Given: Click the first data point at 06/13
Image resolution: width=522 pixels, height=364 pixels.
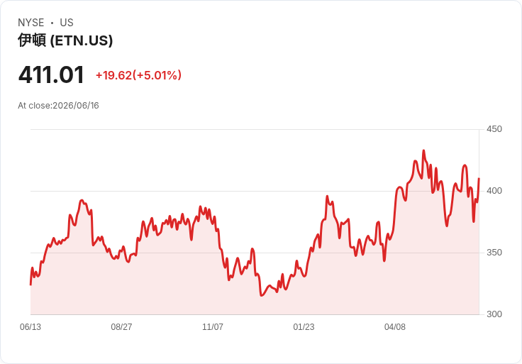Looking at the screenshot, I should (30, 285).
